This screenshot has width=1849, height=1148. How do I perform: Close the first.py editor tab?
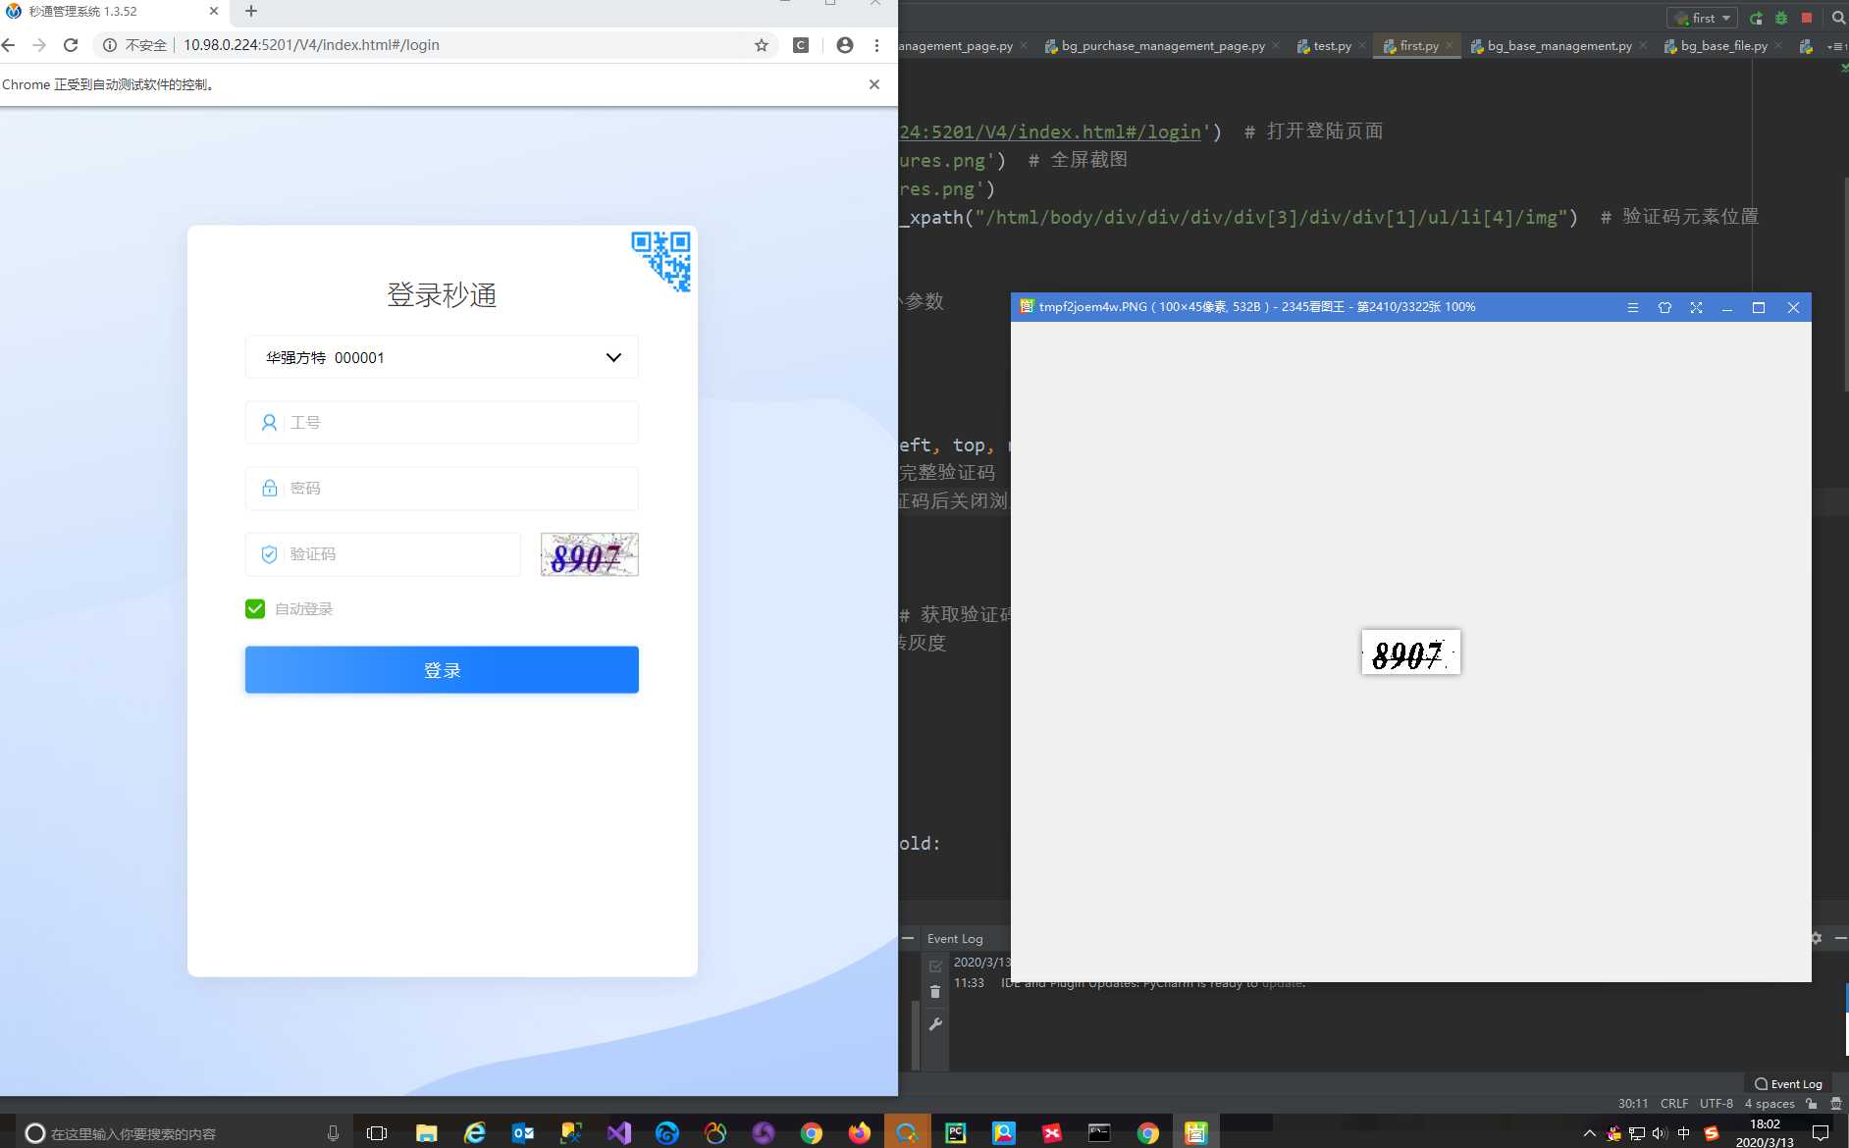coord(1450,46)
